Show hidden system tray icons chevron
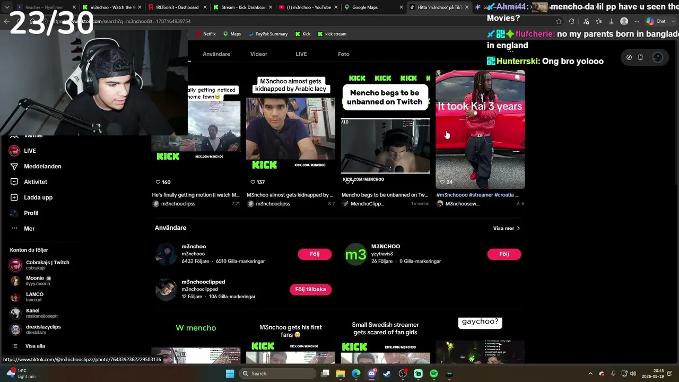This screenshot has height=382, width=679. click(x=590, y=374)
